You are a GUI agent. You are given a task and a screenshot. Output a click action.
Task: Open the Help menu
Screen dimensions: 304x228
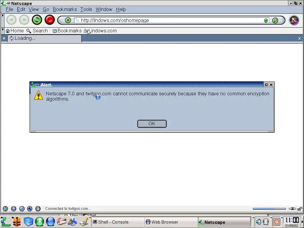(x=121, y=9)
